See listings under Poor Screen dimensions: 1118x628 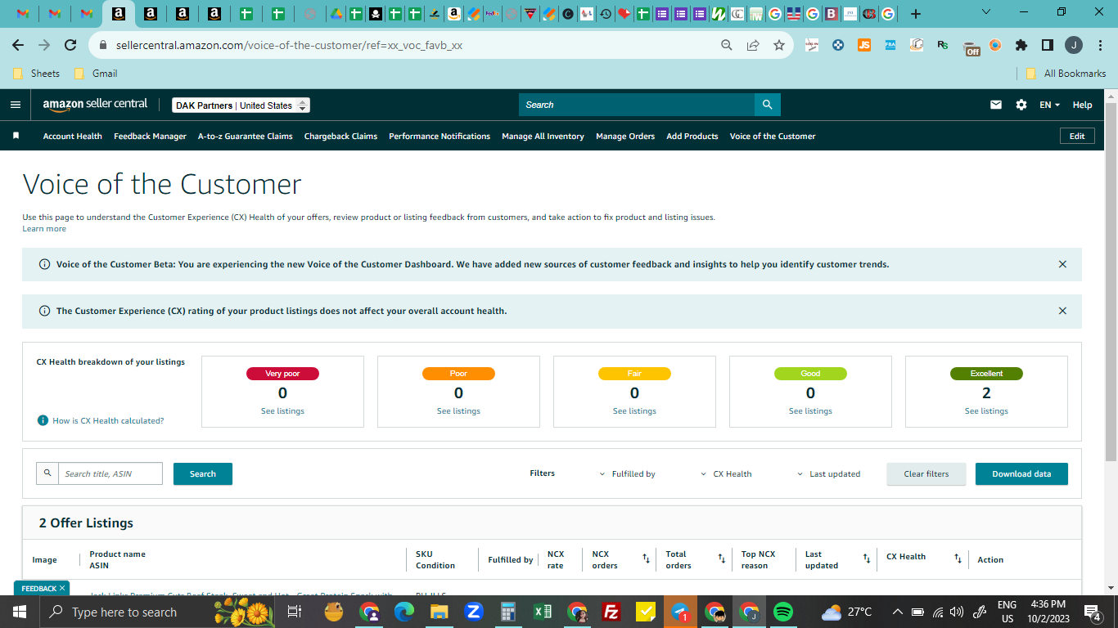point(458,410)
